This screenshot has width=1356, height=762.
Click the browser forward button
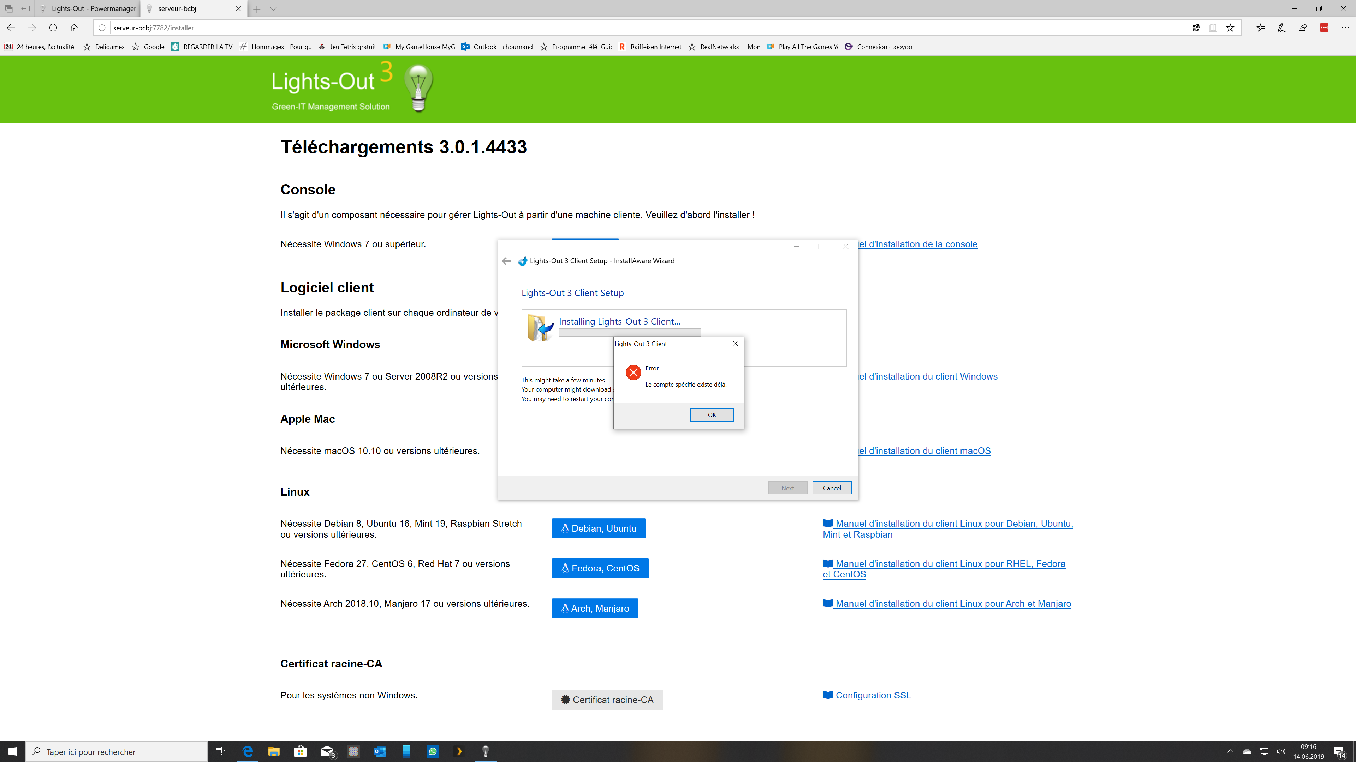point(32,28)
